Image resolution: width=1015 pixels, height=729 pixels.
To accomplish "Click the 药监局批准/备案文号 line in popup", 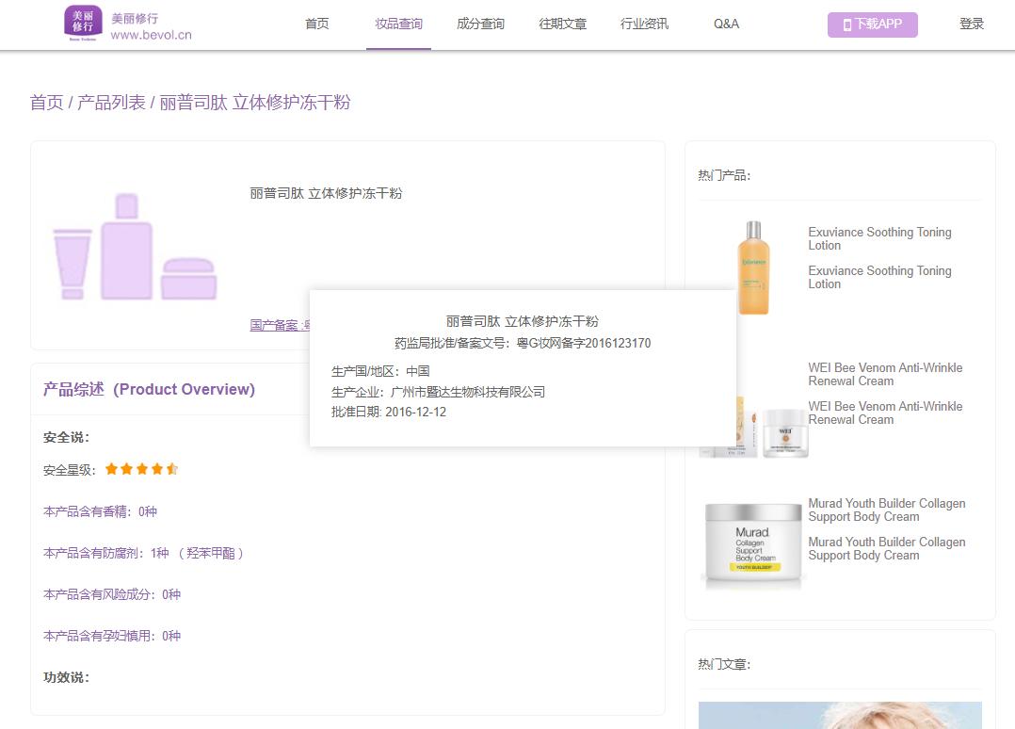I will click(524, 343).
